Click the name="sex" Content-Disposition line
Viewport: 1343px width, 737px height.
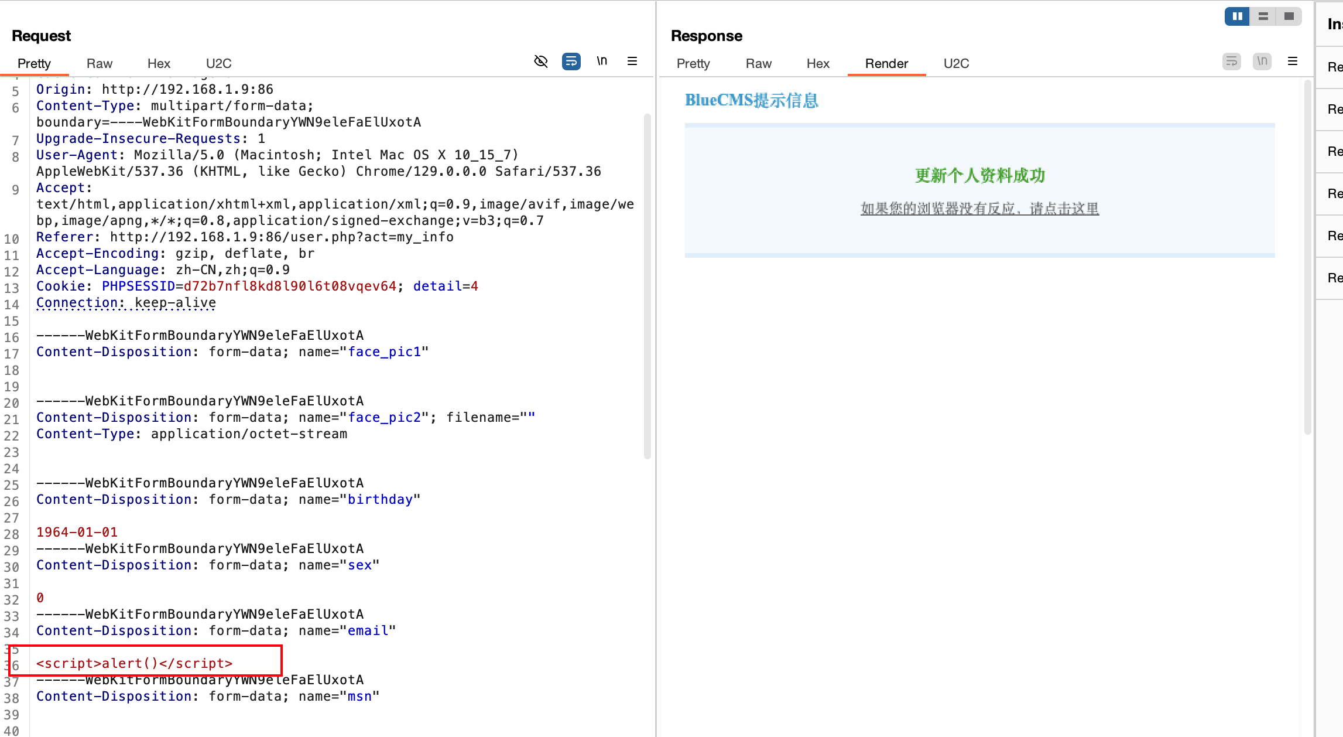[208, 565]
